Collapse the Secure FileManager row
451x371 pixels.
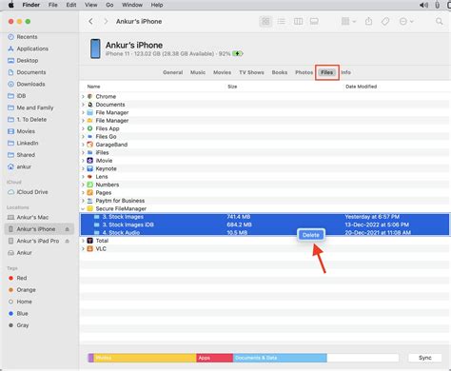(x=83, y=208)
